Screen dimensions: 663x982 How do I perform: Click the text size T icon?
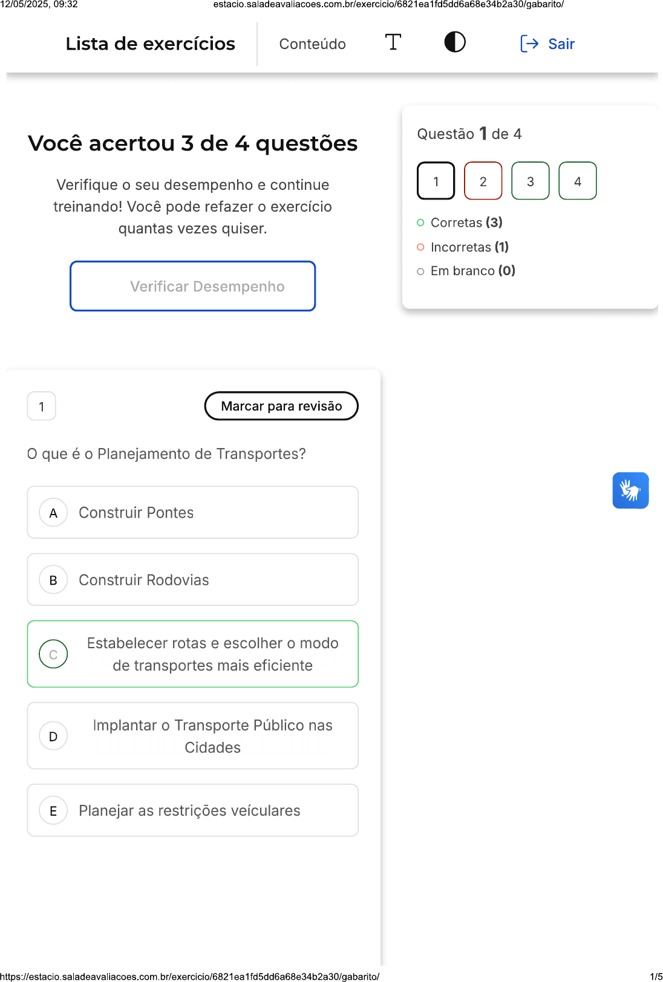(x=393, y=42)
